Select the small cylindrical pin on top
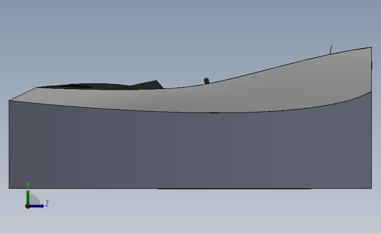381x234 pixels. [207, 81]
